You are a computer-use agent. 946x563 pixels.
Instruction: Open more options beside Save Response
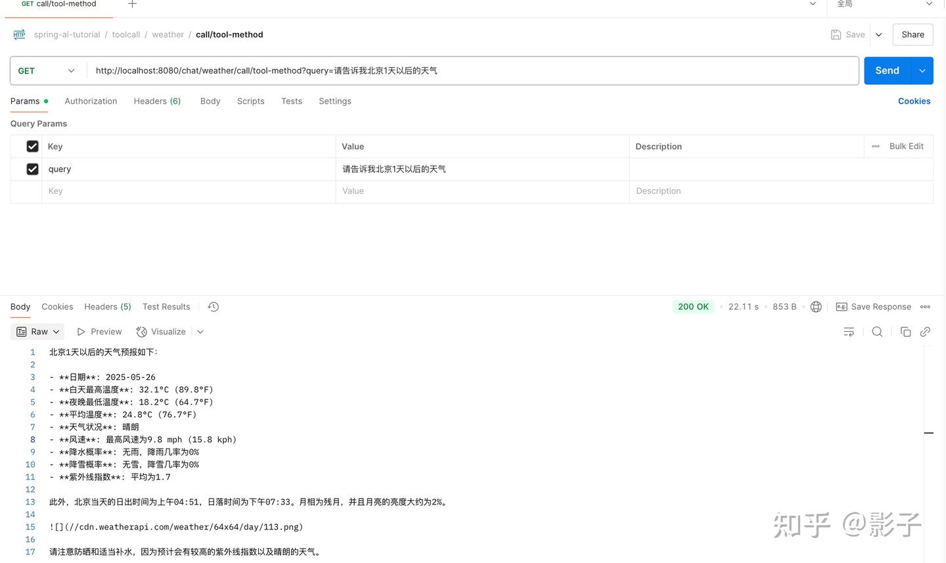tap(926, 306)
